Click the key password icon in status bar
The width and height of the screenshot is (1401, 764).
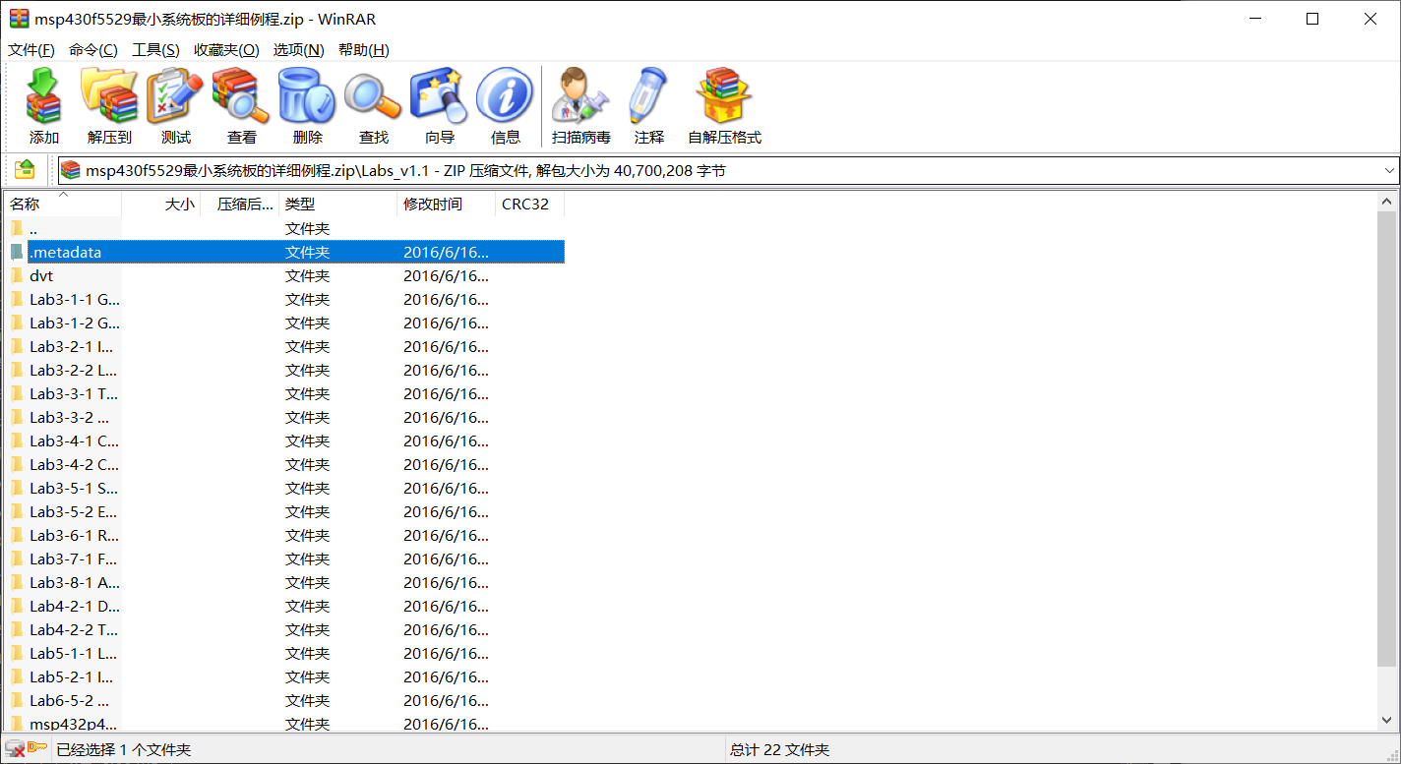tap(36, 749)
